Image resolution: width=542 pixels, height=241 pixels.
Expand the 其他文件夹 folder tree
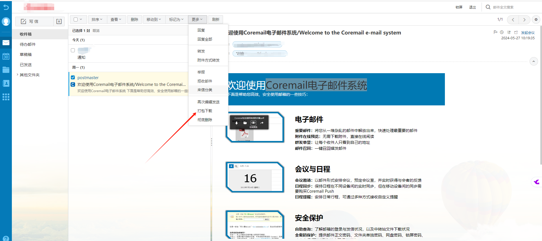point(18,75)
